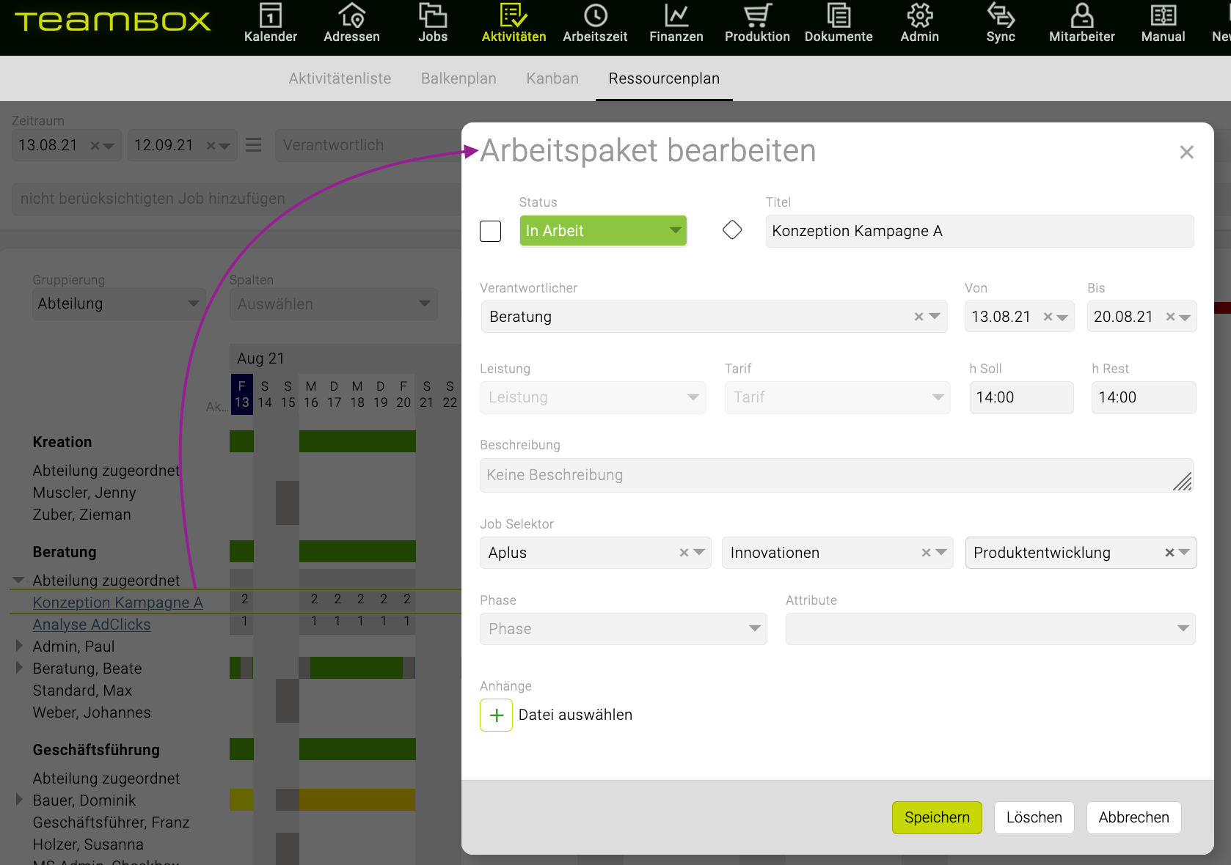The image size is (1231, 865).
Task: Switch to the Kanban tab
Action: pyautogui.click(x=552, y=78)
